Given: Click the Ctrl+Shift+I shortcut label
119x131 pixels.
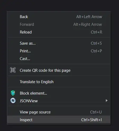Looking at the screenshot, I should 91,120.
